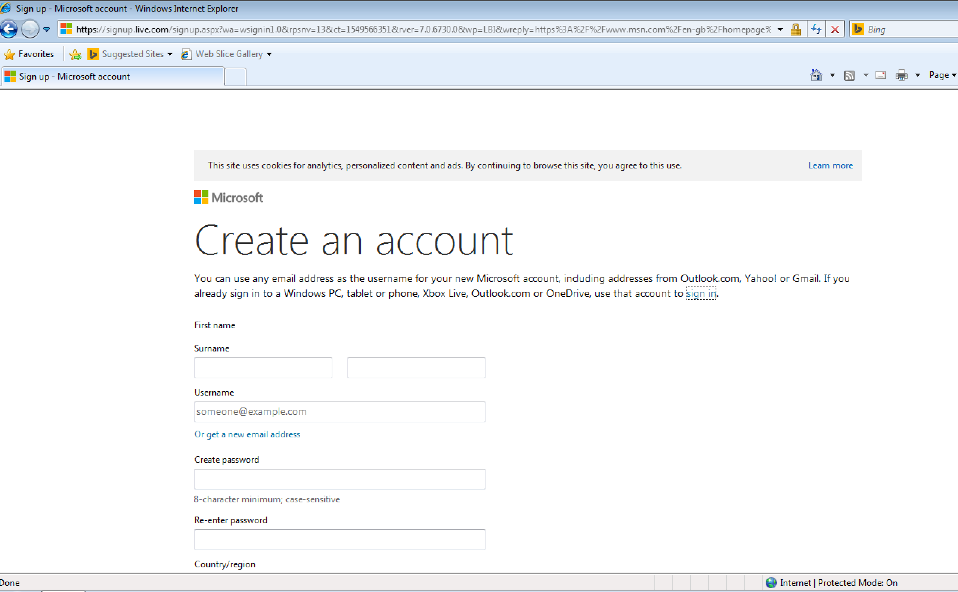
Task: Click Or get a new email address link
Action: [x=247, y=434]
